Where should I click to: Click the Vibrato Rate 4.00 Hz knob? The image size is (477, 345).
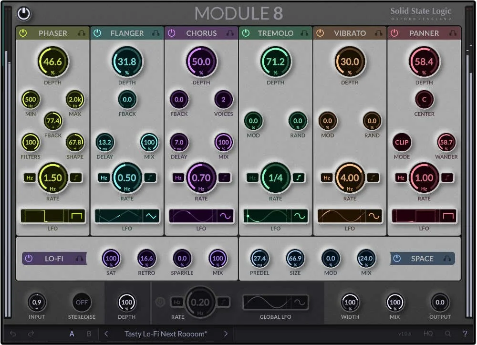[350, 178]
